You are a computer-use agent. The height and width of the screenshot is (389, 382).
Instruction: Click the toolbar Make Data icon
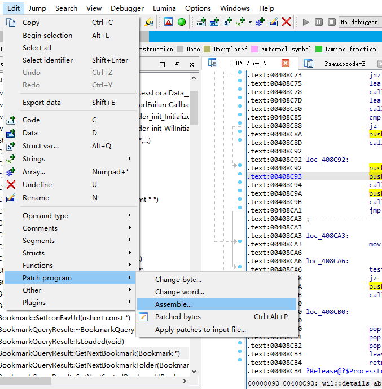pyautogui.click(x=214, y=23)
